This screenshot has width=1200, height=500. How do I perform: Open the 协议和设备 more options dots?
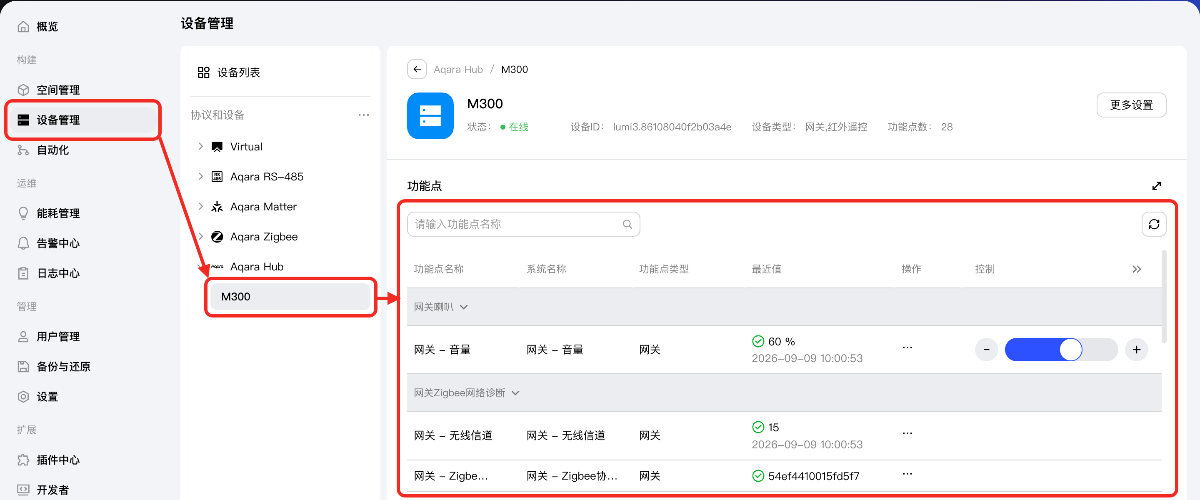[x=363, y=115]
